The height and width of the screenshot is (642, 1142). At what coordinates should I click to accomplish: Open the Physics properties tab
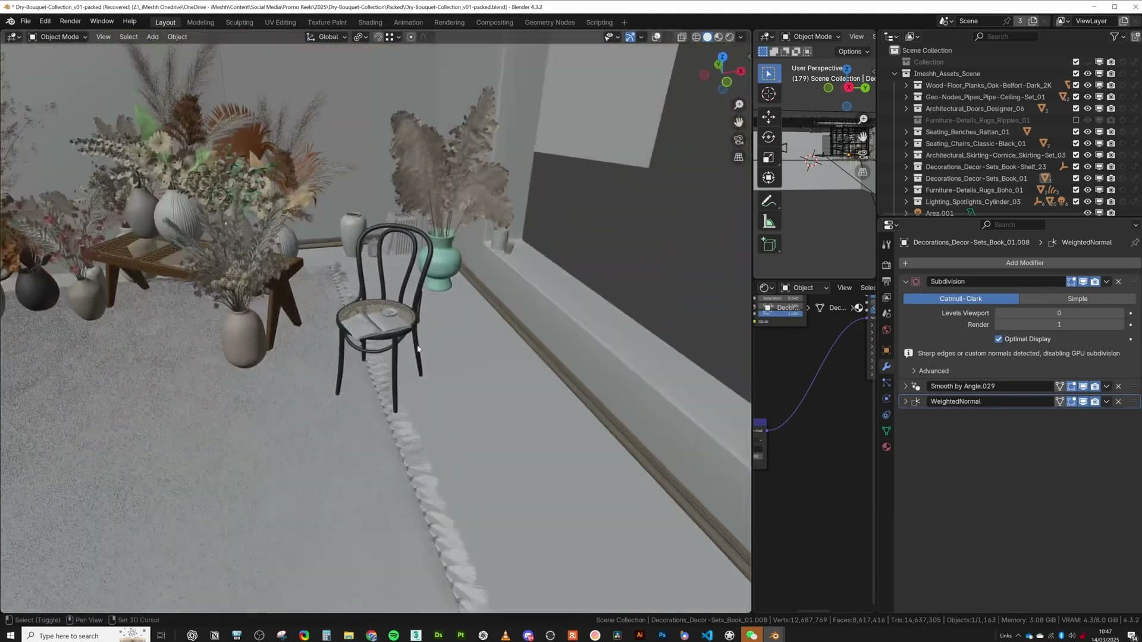(x=886, y=399)
